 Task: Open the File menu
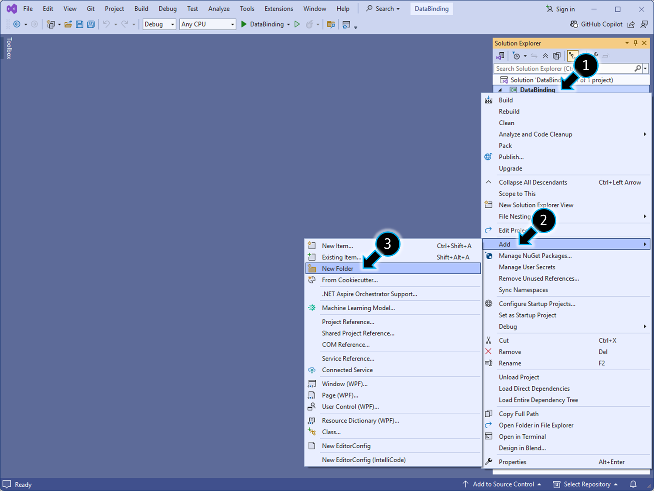tap(28, 9)
